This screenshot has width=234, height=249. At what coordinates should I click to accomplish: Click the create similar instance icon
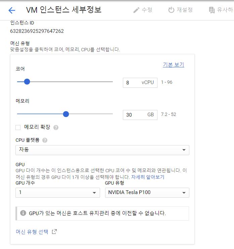(x=212, y=10)
